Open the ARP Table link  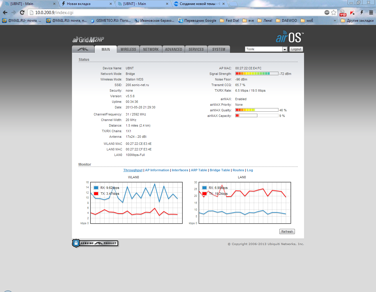click(199, 170)
